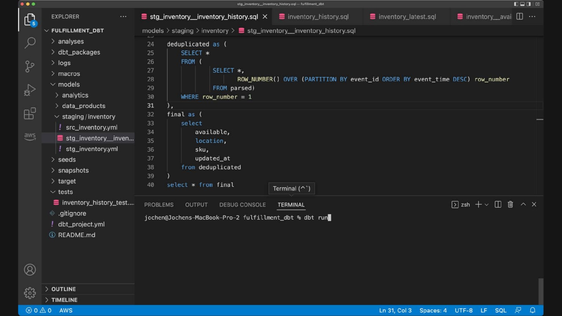Open the PROBLEMS panel tab
Image resolution: width=562 pixels, height=316 pixels.
pyautogui.click(x=159, y=205)
